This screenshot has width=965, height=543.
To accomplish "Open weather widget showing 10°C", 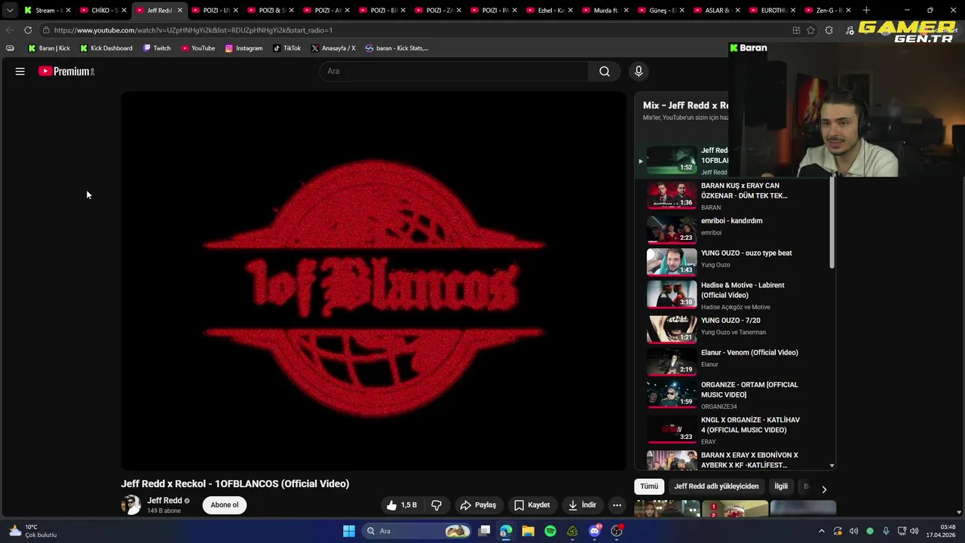I will pyautogui.click(x=33, y=531).
